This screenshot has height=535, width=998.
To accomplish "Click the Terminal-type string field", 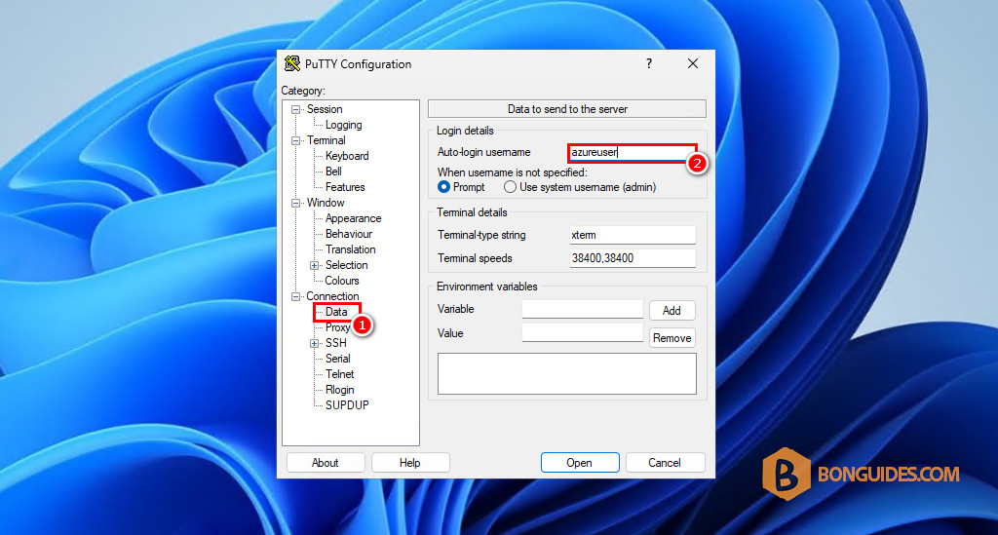I will point(633,235).
